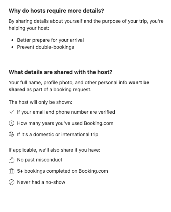Click '5+ bookings completed on Booking.com'
Image resolution: width=171 pixels, height=212 pixels.
pos(63,171)
